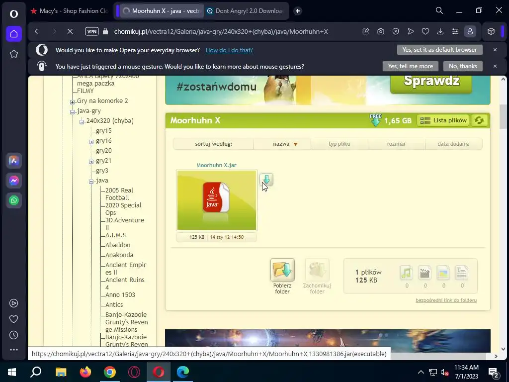Open the Opera menu logo
This screenshot has height=382, width=509.
tap(13, 13)
